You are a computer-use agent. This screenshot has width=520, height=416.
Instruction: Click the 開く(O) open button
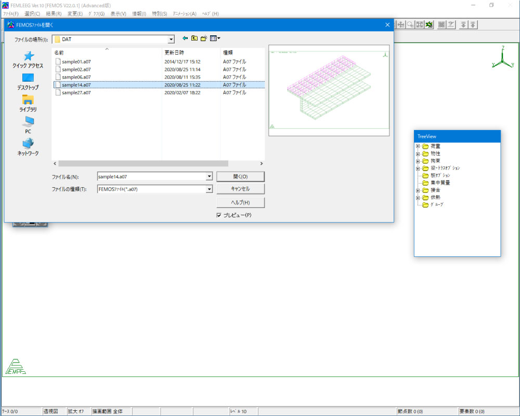tap(240, 176)
